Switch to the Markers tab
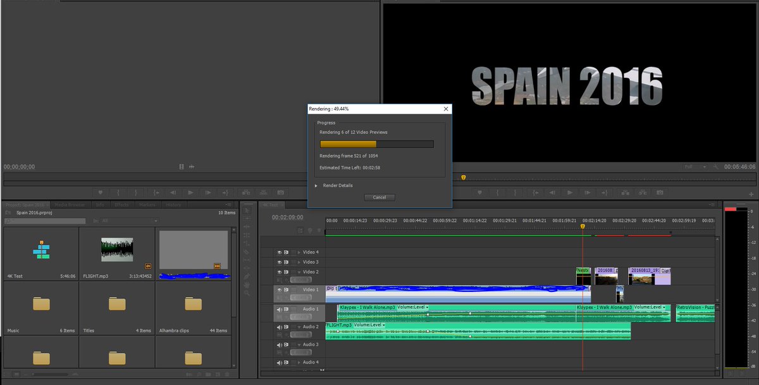 click(147, 205)
